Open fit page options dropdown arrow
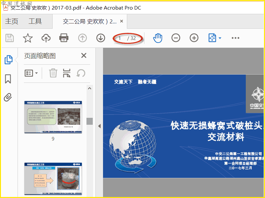Image resolution: width=265 pixels, height=198 pixels. 220,38
